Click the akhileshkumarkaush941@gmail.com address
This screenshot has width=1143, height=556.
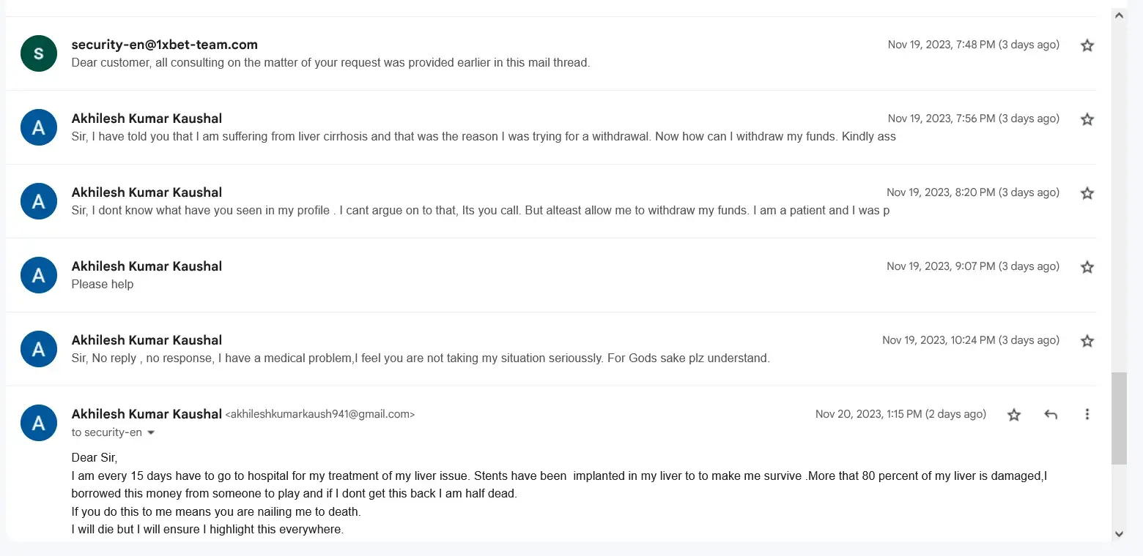319,414
